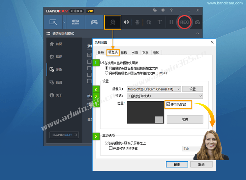Viewport: 246px width, 180px height.
Task: Open recording mode dropdown arrow in Bandicam toolbar
Action: pos(64,22)
